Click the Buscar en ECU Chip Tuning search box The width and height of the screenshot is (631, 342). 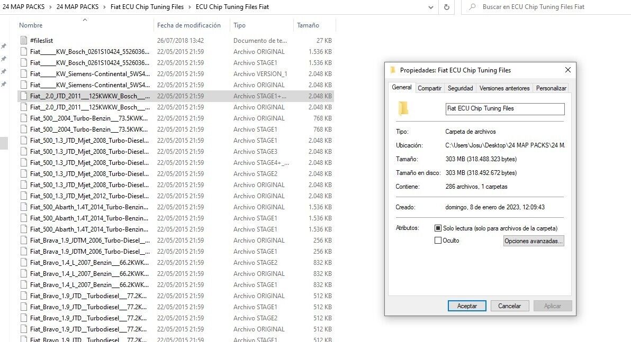click(547, 7)
